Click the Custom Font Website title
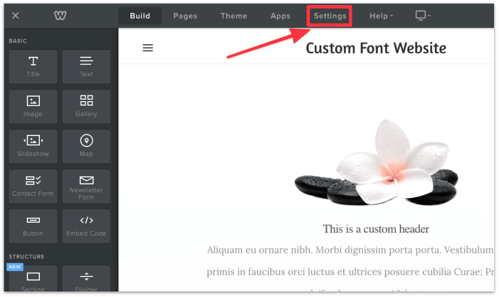The height and width of the screenshot is (297, 499). tap(376, 48)
